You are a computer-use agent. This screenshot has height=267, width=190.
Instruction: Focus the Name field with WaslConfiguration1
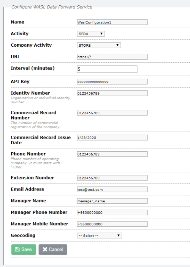click(112, 22)
